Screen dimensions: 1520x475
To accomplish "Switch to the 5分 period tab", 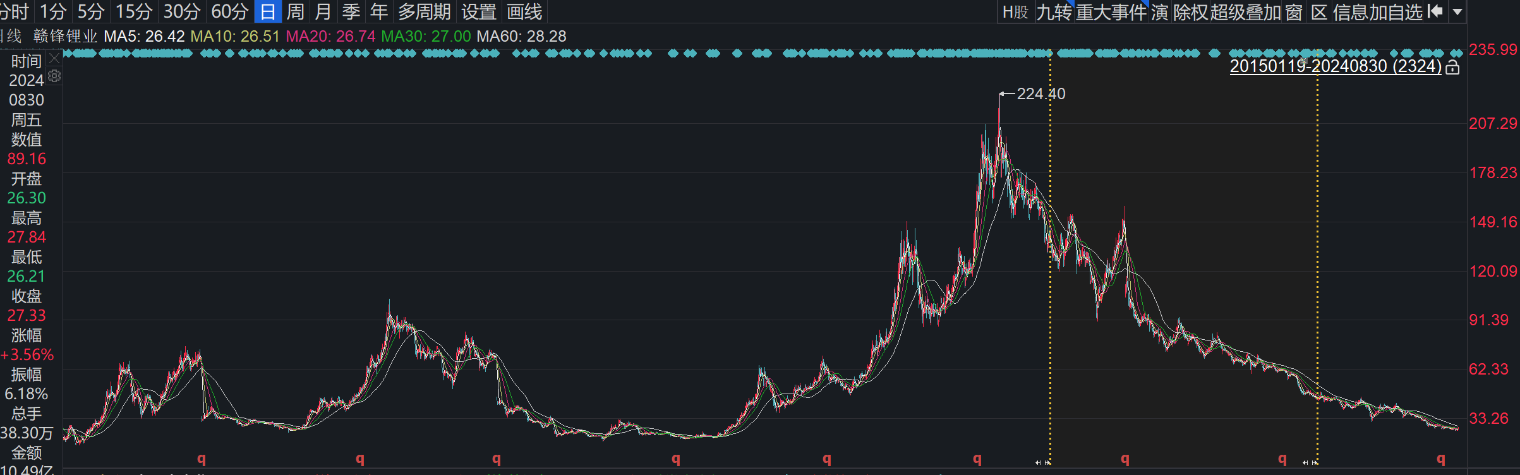I will click(91, 11).
